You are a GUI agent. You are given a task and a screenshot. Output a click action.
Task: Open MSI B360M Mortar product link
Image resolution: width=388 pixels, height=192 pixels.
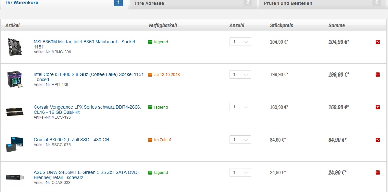[x=84, y=44]
